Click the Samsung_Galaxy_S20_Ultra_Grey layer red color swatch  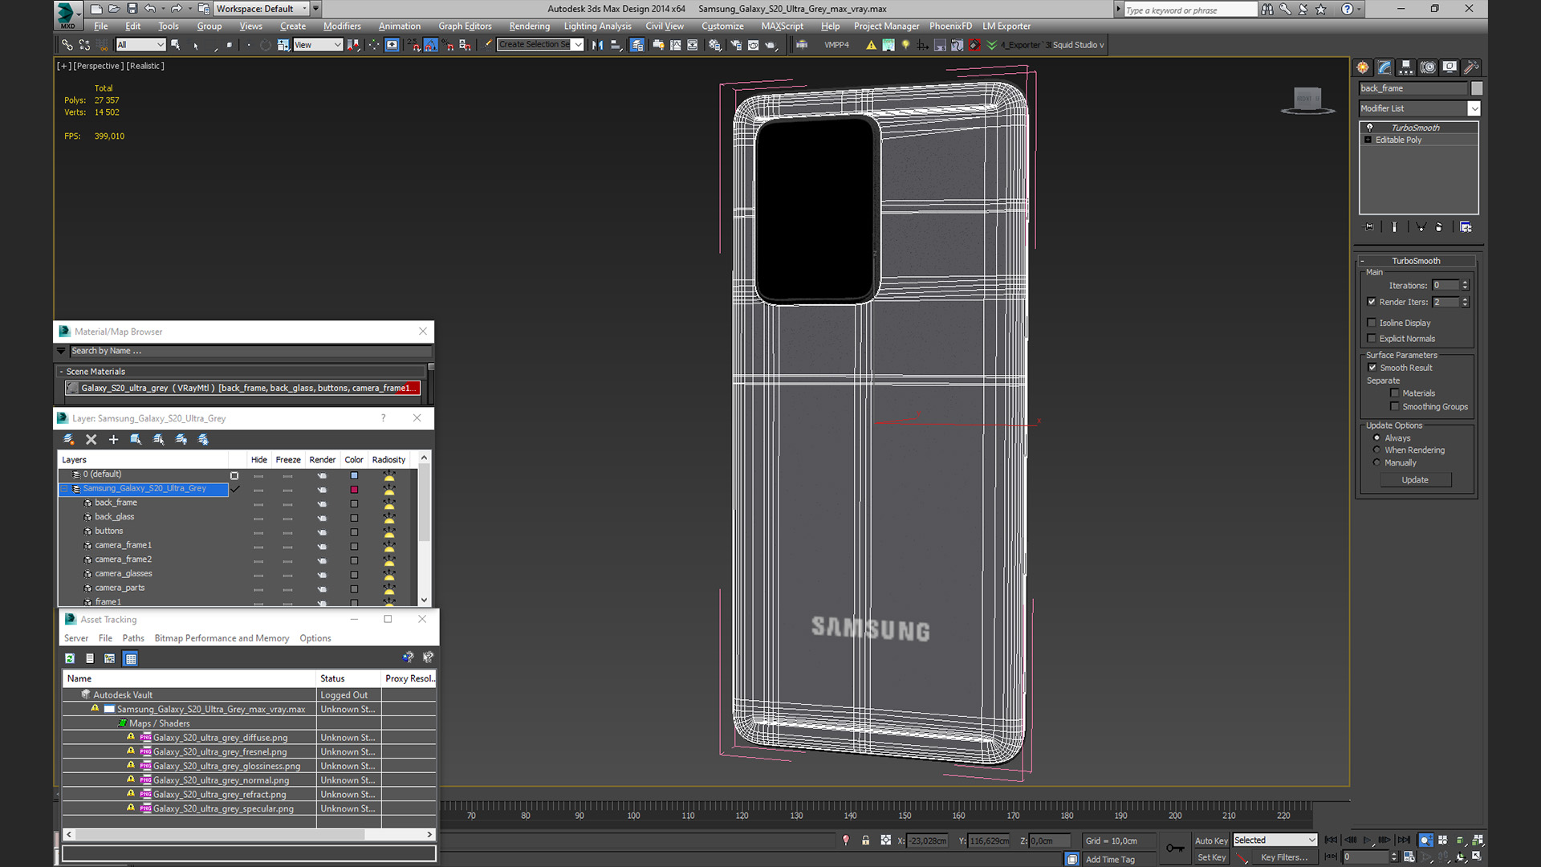(x=354, y=490)
